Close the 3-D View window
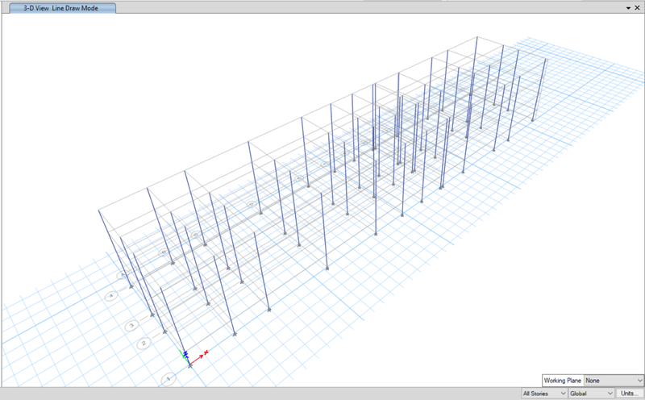The image size is (645, 400). tap(638, 8)
